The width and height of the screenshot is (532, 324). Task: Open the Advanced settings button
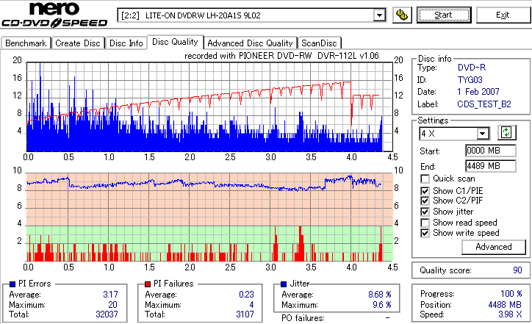494,247
